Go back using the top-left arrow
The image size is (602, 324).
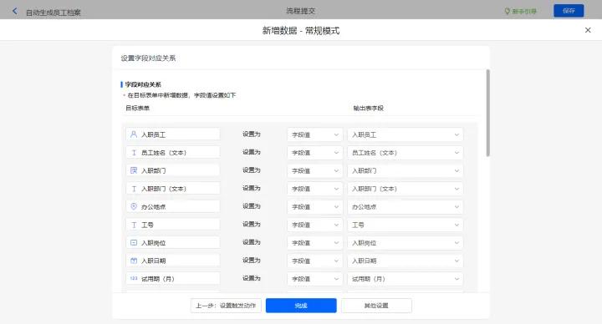[14, 11]
